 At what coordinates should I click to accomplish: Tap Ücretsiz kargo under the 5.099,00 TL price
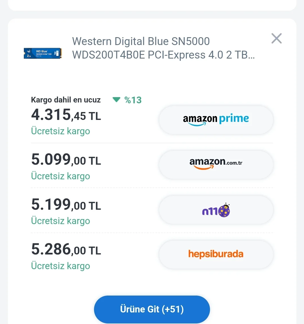(61, 176)
